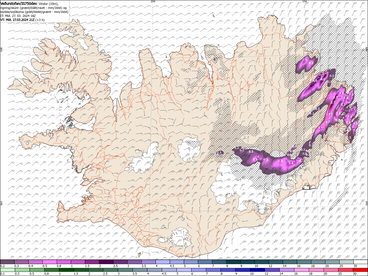Click the '0.1' label under the lower legend row
The width and height of the screenshot is (368, 276).
(x=2, y=274)
